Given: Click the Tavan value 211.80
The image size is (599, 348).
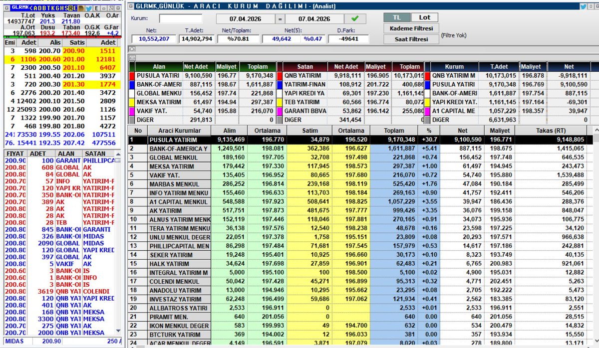Looking at the screenshot, I should tap(71, 21).
